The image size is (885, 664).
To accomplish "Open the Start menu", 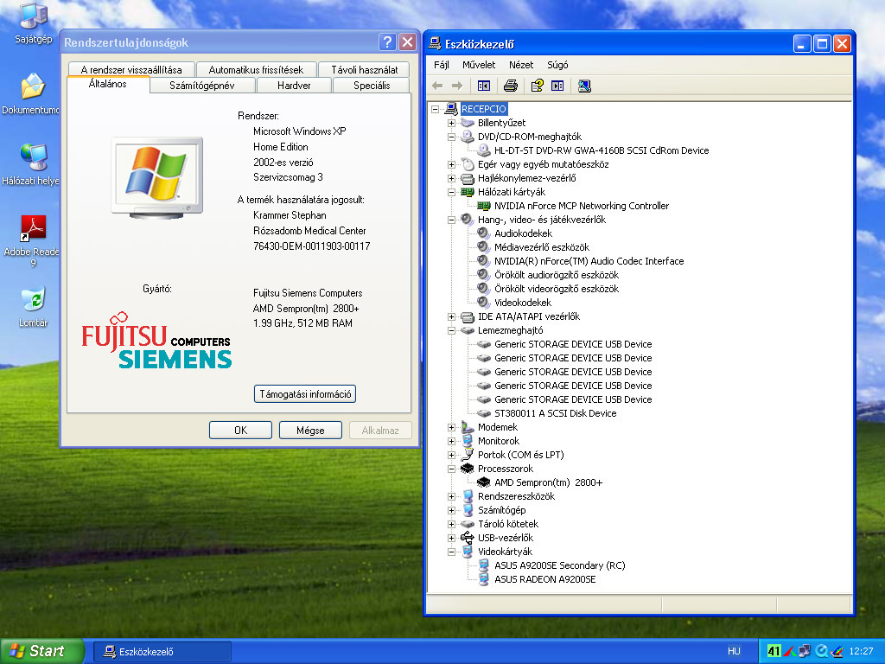I will [41, 651].
